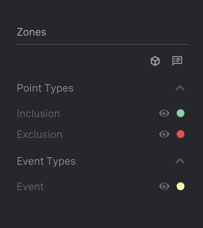
Task: Click the Event Types heading
Action: [46, 161]
